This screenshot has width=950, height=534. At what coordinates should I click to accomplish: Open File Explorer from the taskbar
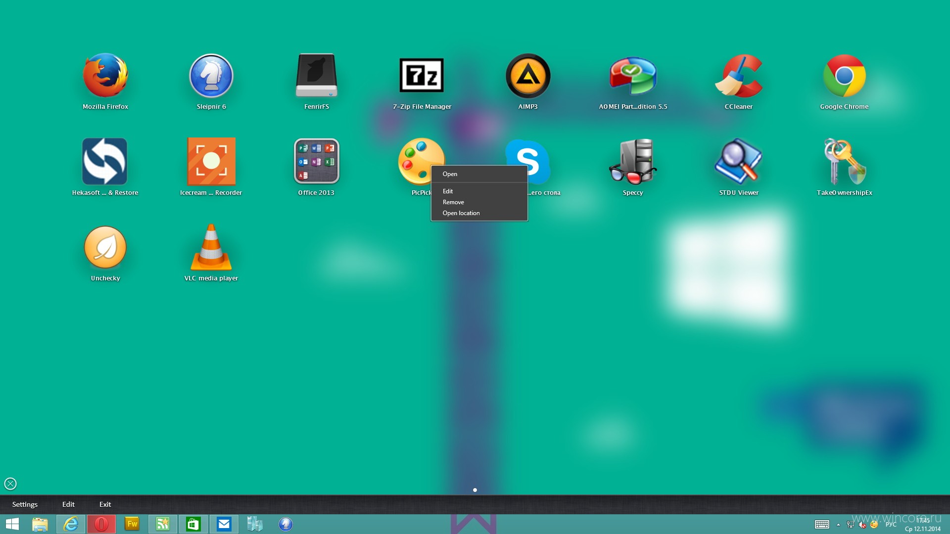[x=40, y=524]
